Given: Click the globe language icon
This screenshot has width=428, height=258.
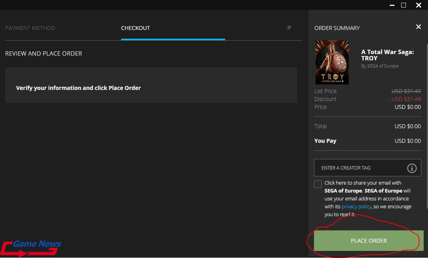Looking at the screenshot, I should pyautogui.click(x=289, y=28).
